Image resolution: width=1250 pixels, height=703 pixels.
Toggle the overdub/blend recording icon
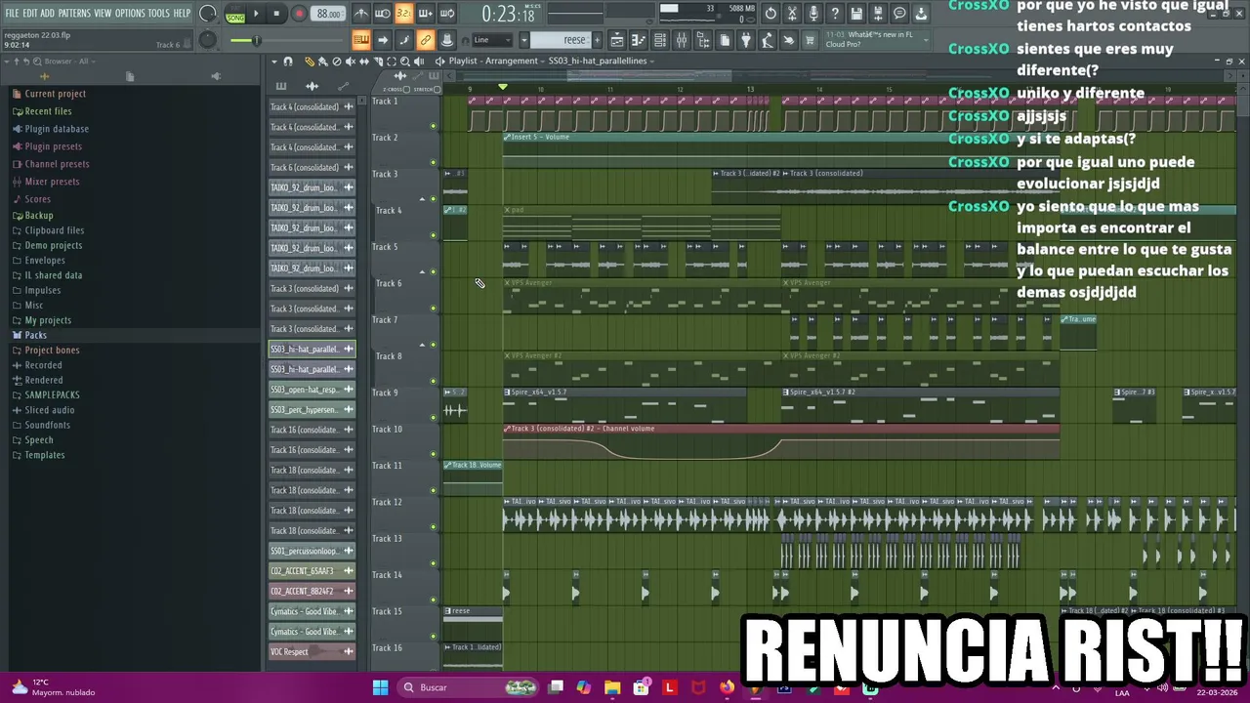[425, 14]
